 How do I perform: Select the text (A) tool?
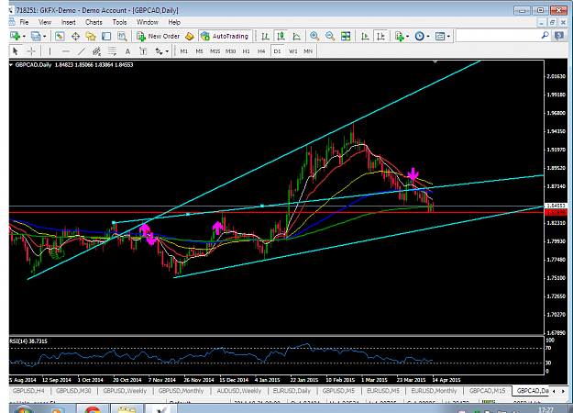127,51
